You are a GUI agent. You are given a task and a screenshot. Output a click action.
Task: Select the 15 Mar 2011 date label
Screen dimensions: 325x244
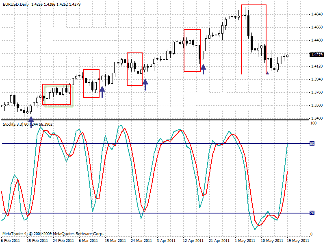coord(115,241)
